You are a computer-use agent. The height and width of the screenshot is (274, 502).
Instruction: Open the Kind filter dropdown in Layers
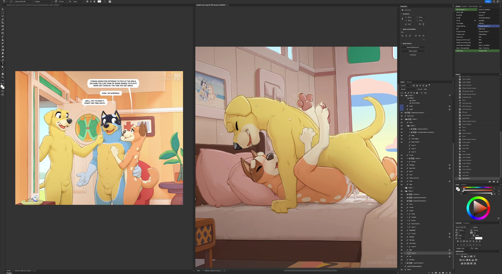pyautogui.click(x=406, y=85)
